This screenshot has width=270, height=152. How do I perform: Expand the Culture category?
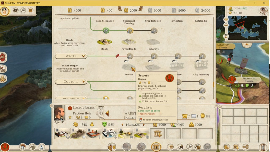click(x=71, y=82)
